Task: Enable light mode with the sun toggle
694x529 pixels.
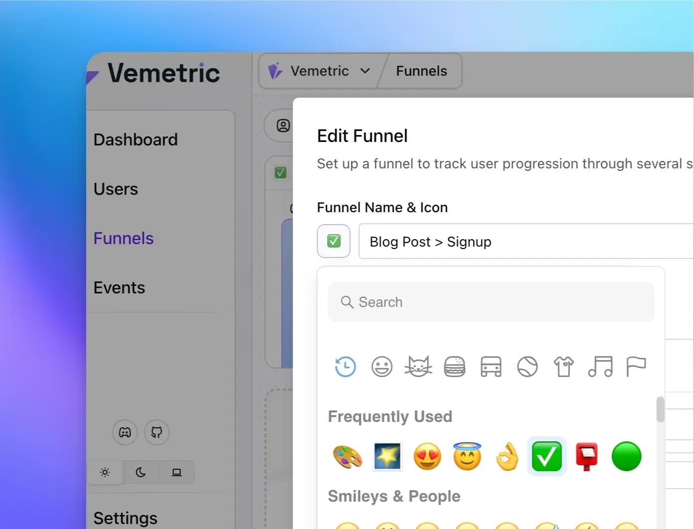Action: (105, 472)
